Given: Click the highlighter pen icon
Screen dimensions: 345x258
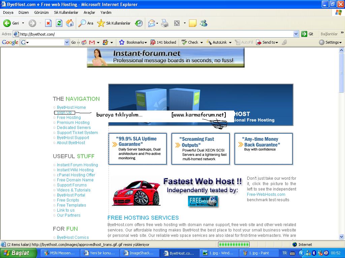Looking at the screenshot, I should pos(284,42).
